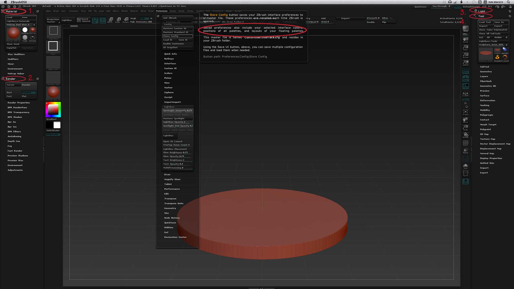Click the Scroll canvas icon

click(466, 40)
